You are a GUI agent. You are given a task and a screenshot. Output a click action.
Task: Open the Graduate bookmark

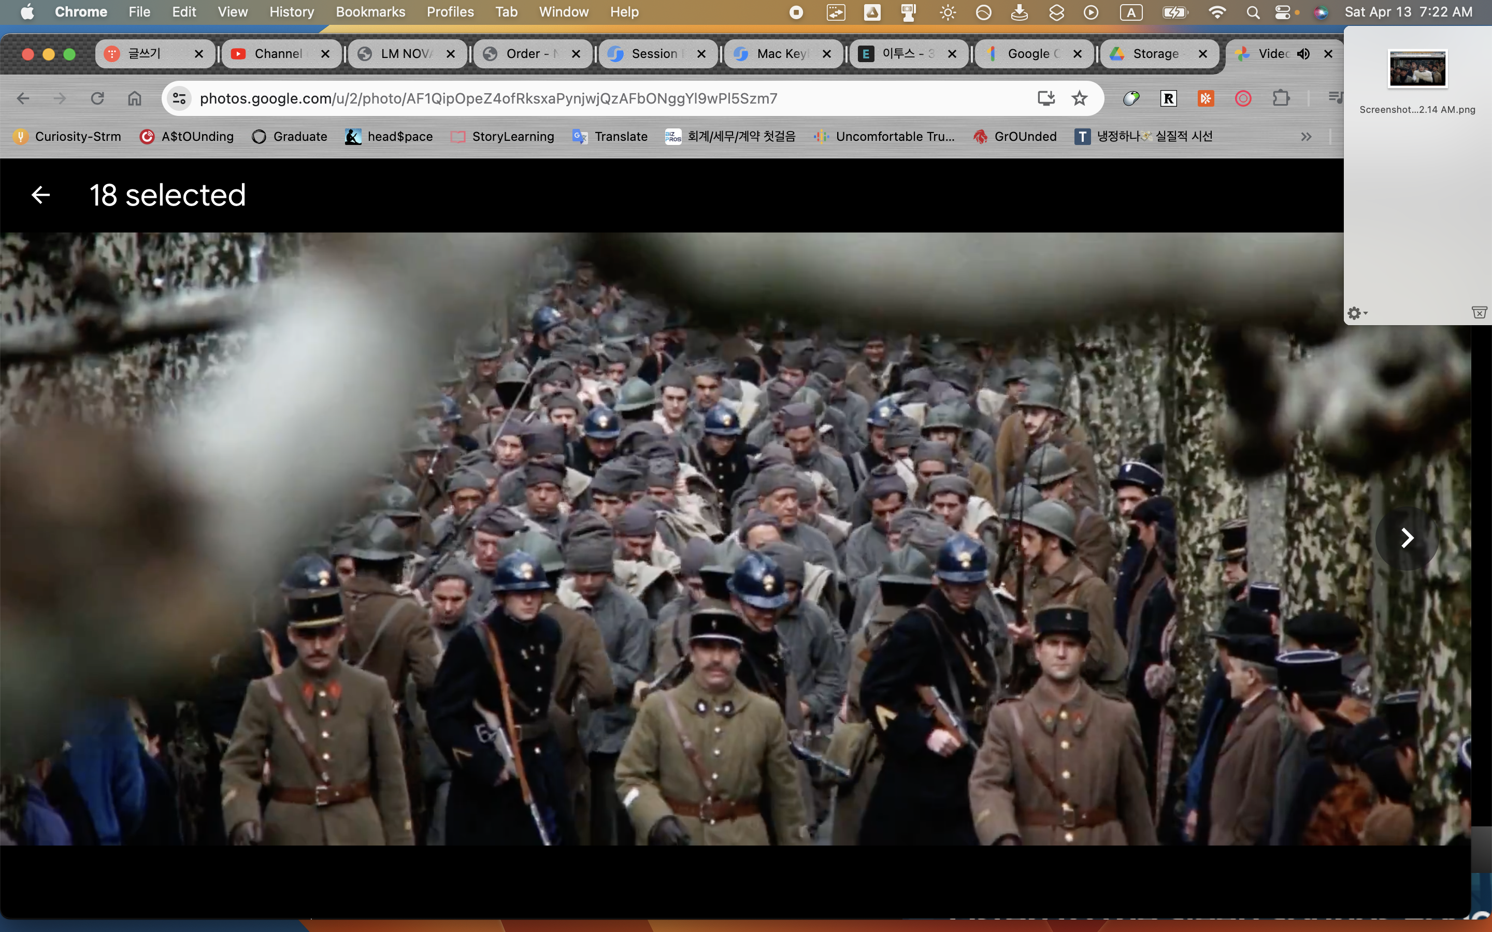pos(289,137)
